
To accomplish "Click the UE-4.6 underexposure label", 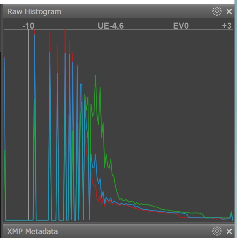I will (111, 26).
